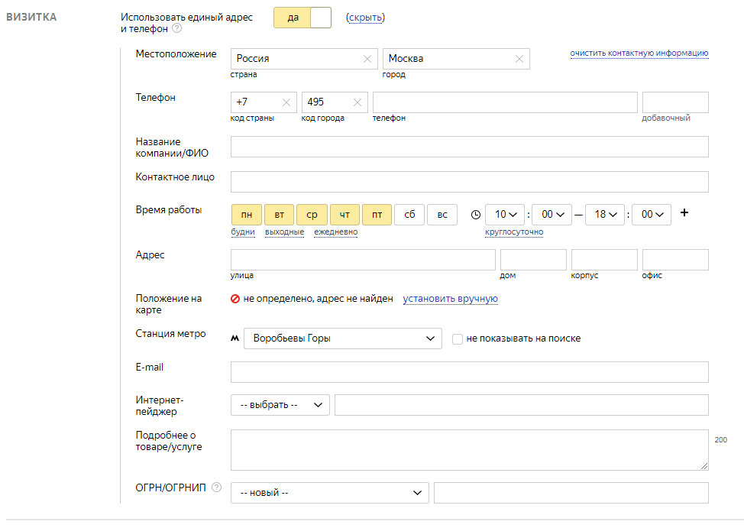Screen dimensions: 744x528
Task: Enable 'не показывать на поиске' checkbox
Action: (x=458, y=339)
